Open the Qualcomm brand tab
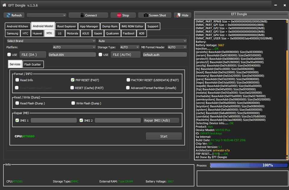The image size is (289, 190). [112, 33]
